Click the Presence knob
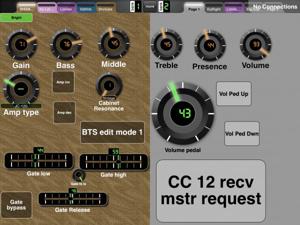300x225 pixels. coord(209,45)
